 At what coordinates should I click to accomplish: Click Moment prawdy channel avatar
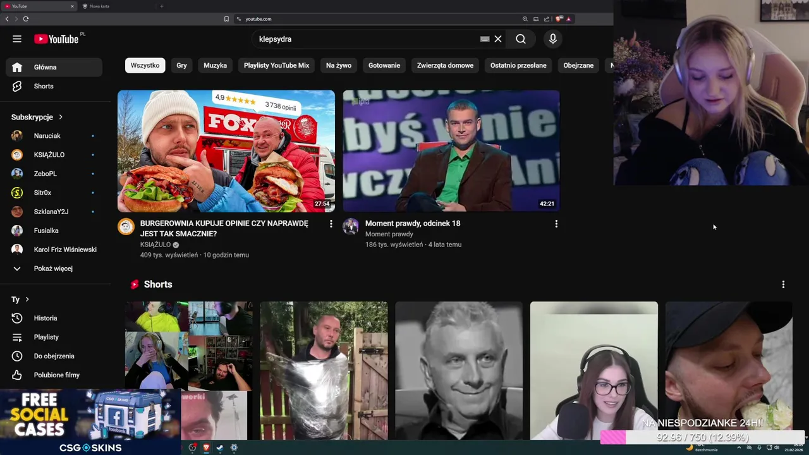click(351, 226)
